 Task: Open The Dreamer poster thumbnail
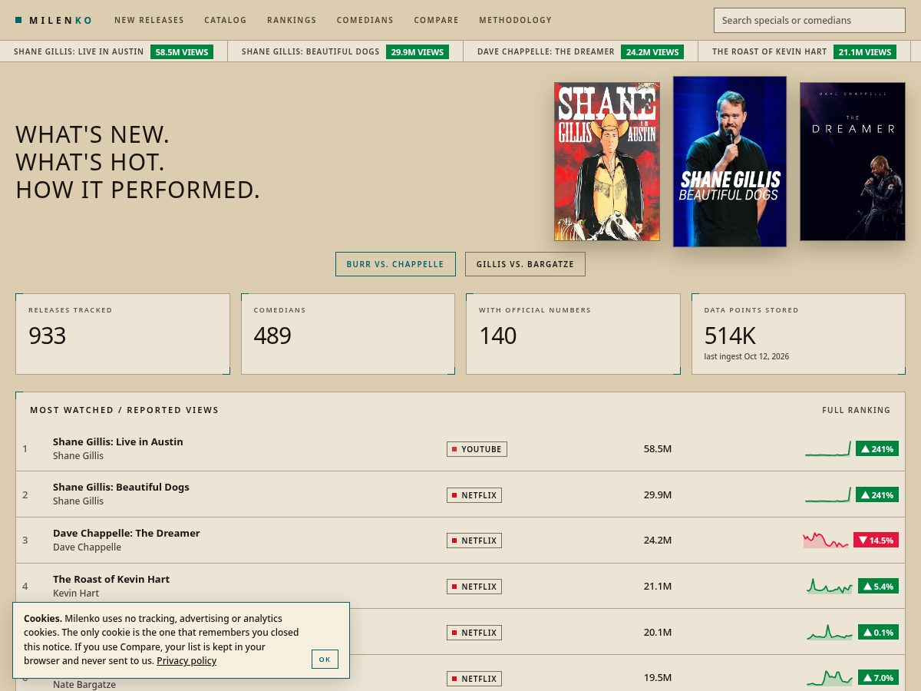(853, 162)
